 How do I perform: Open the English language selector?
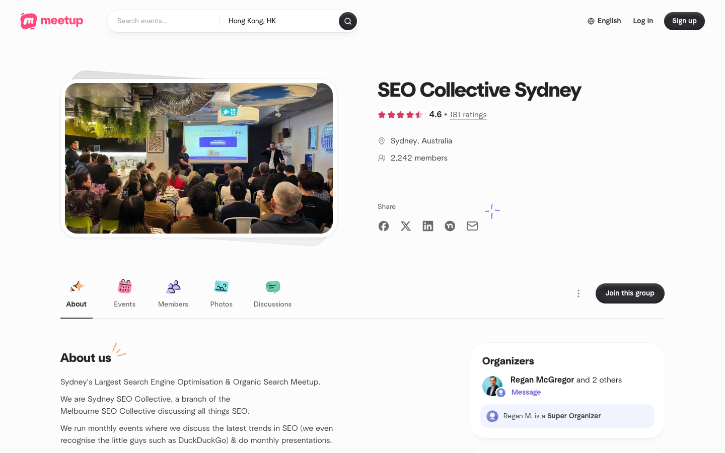[x=604, y=21]
